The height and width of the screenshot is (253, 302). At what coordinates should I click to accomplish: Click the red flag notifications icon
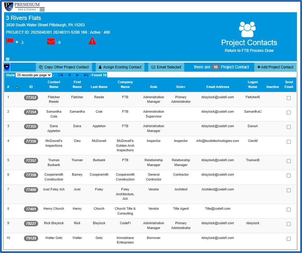[x=10, y=41]
